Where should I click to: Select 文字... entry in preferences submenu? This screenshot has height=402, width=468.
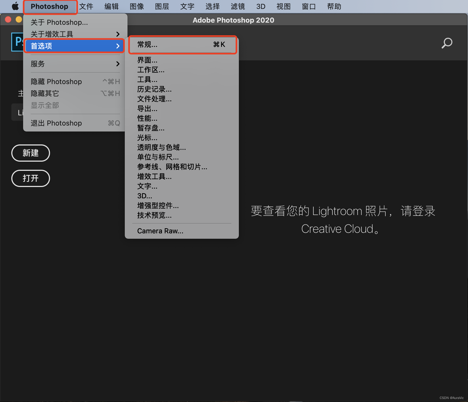tap(182, 186)
